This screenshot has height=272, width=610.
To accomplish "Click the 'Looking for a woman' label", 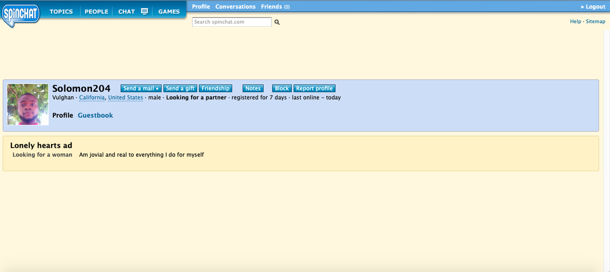I will tap(42, 155).
